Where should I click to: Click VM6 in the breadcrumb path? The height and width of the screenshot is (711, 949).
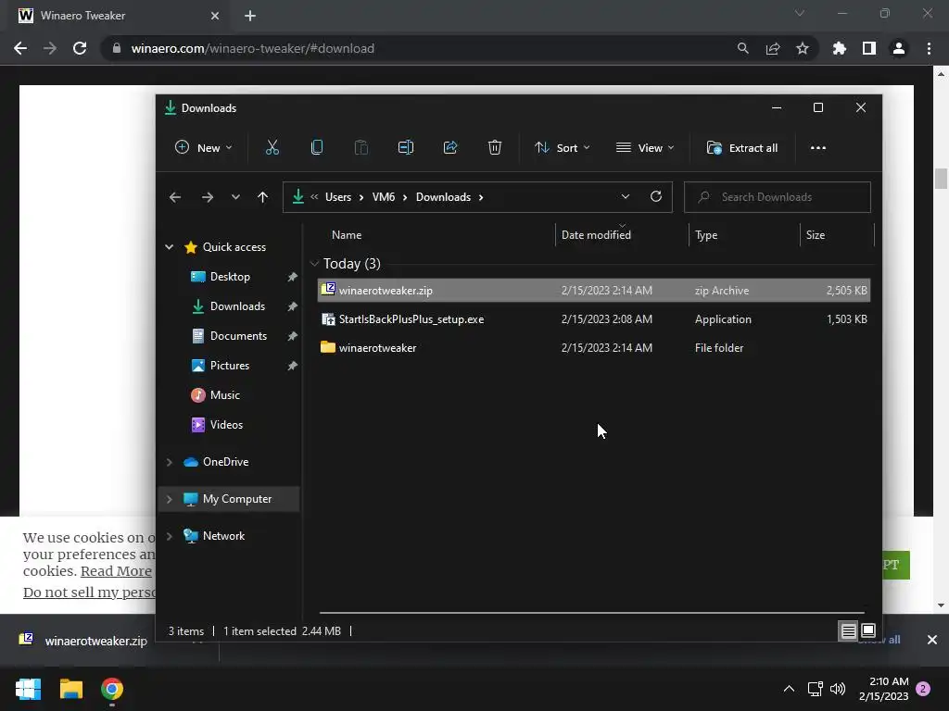tap(383, 197)
